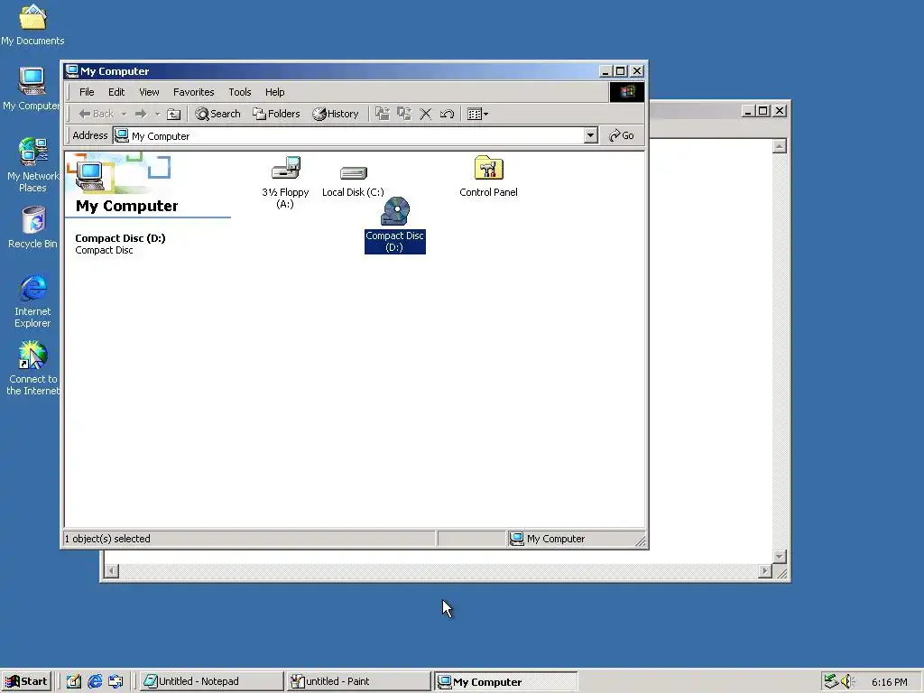Click the large My Computer heading in left panel
Screen dimensions: 924x693
(126, 206)
